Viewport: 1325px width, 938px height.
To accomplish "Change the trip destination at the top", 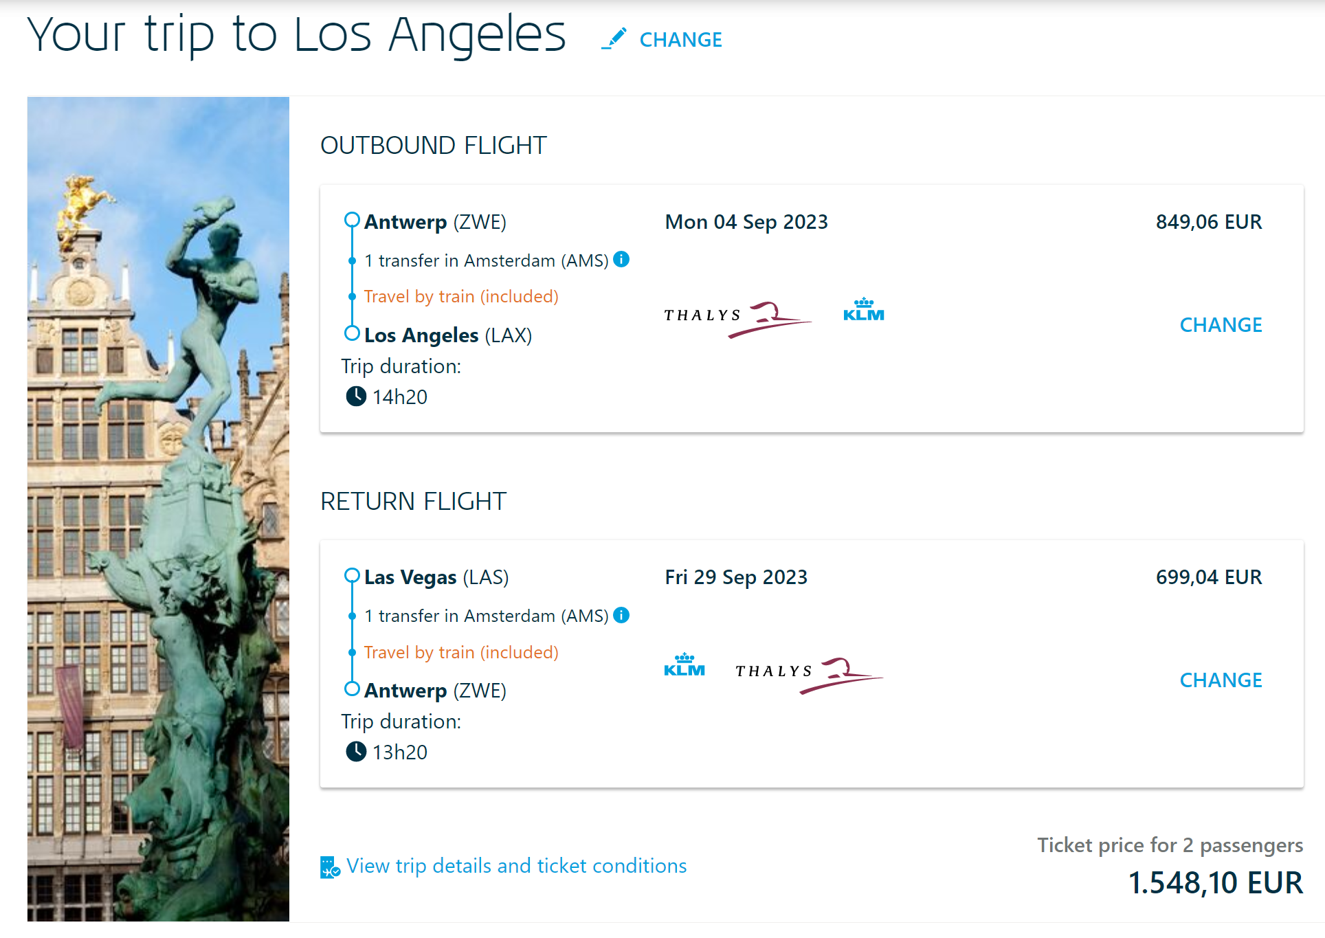I will [x=680, y=40].
